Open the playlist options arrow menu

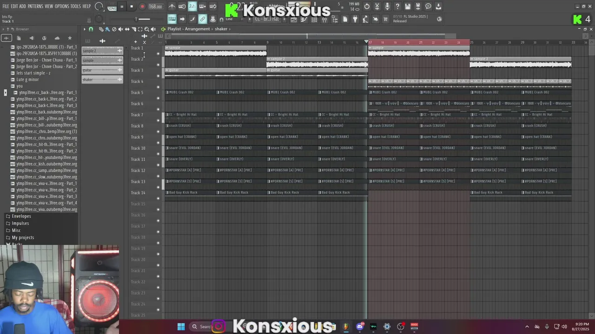pyautogui.click(x=84, y=29)
